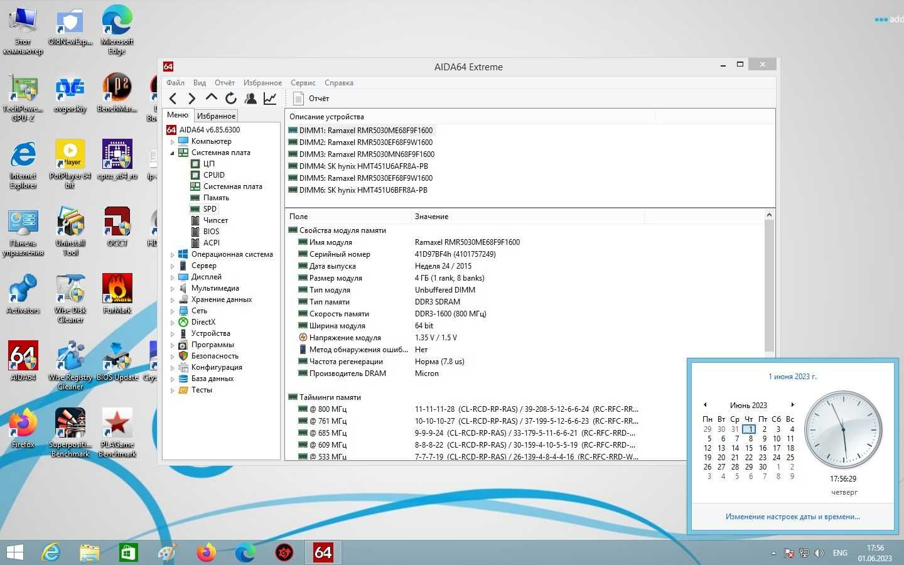The width and height of the screenshot is (904, 565).
Task: Open the Файл menu
Action: tap(175, 82)
